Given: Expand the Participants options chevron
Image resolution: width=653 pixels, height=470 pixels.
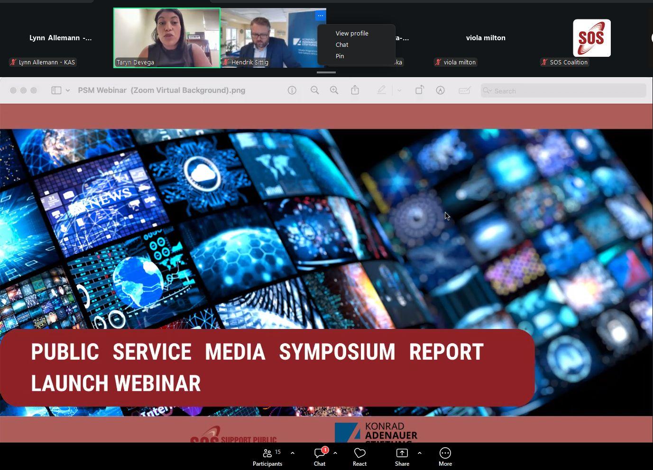Looking at the screenshot, I should tap(293, 453).
